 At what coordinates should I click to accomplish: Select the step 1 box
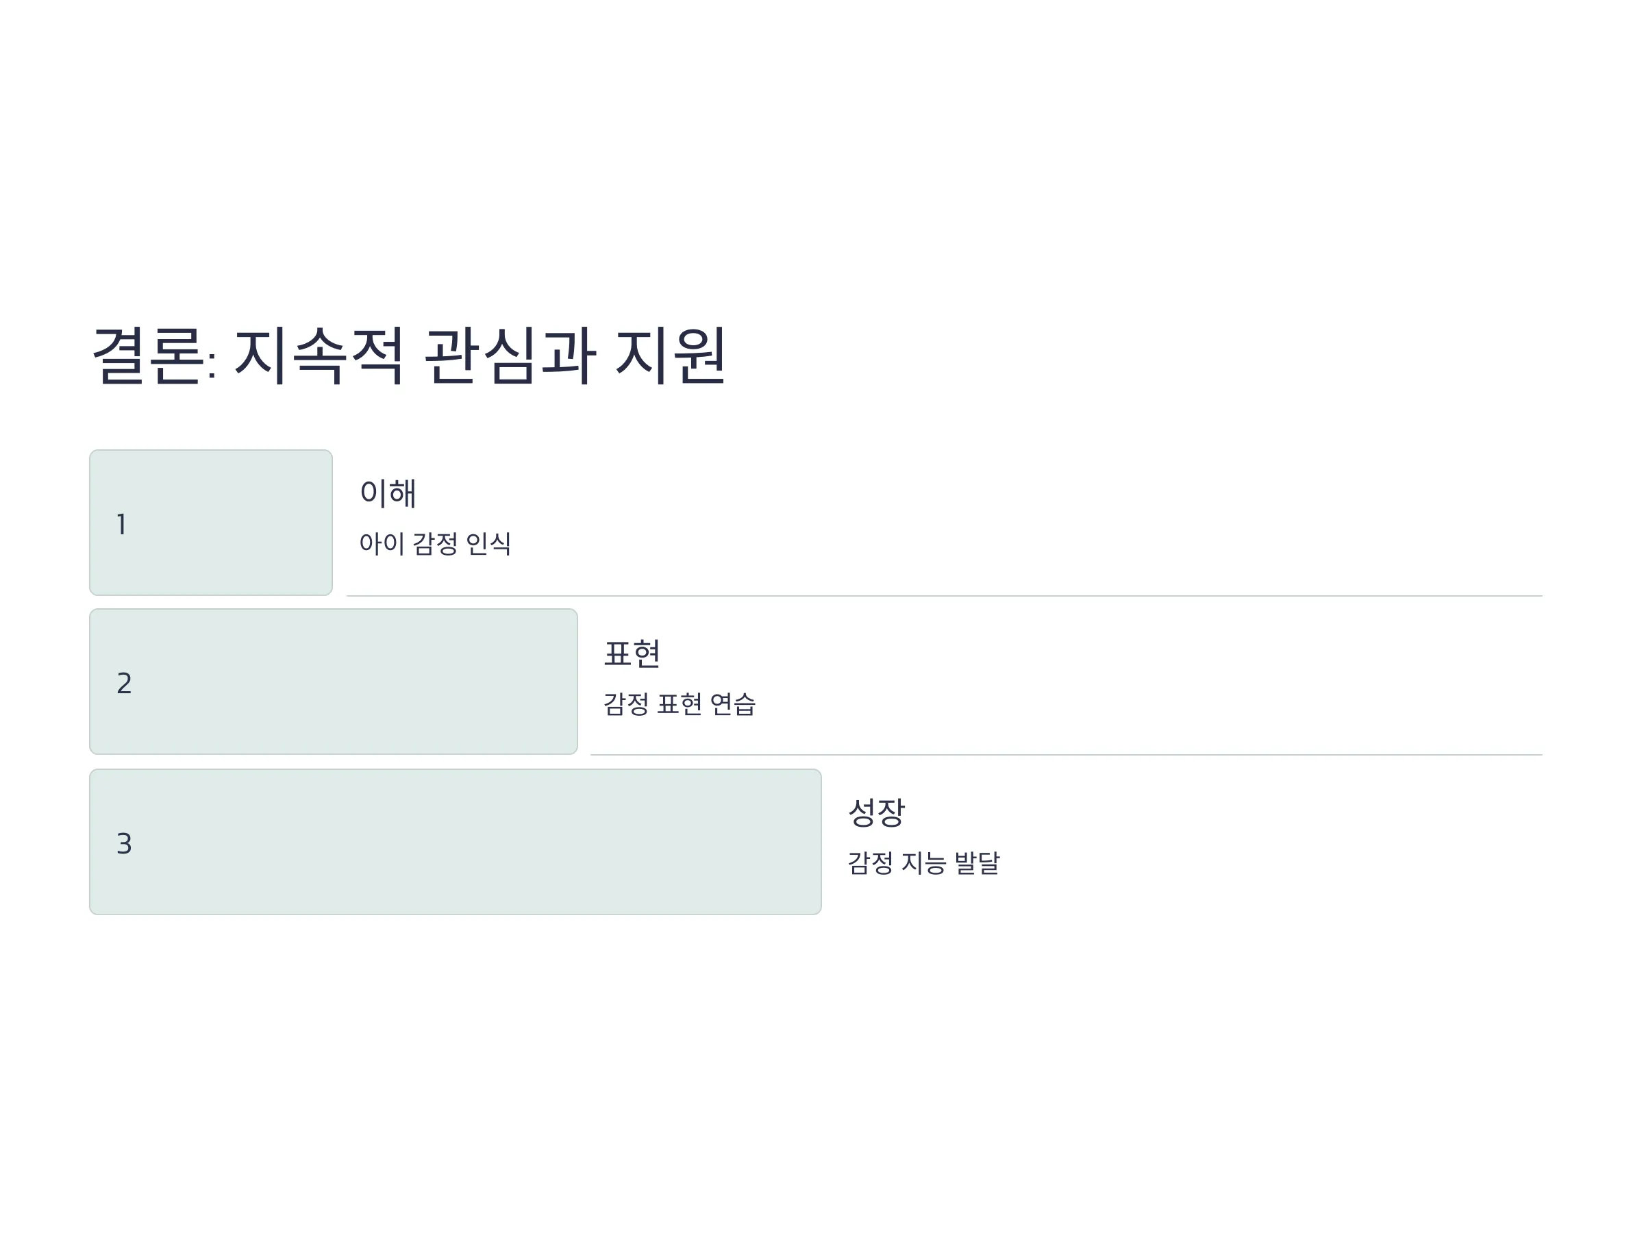[211, 523]
